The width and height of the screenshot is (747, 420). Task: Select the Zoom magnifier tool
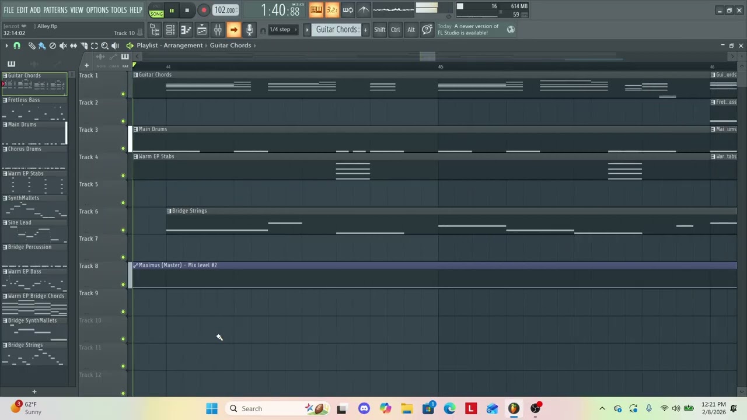click(105, 45)
